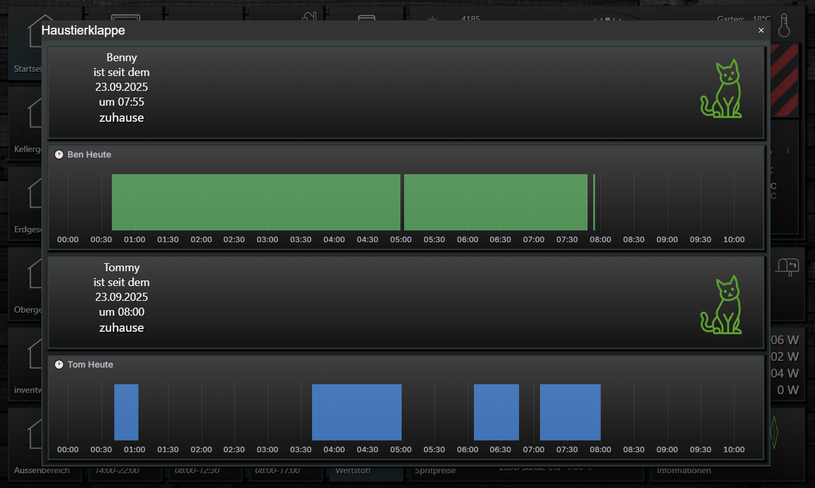
Task: Click the 23.09.2025 date in Benny's card
Action: point(122,87)
